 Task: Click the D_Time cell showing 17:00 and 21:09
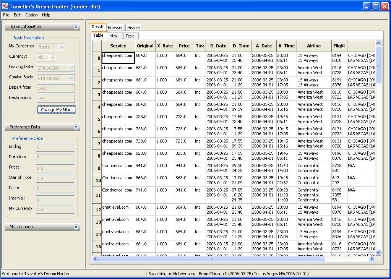[241, 180]
